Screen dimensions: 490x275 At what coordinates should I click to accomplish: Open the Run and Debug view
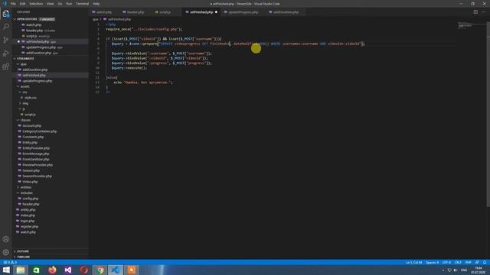[6, 53]
